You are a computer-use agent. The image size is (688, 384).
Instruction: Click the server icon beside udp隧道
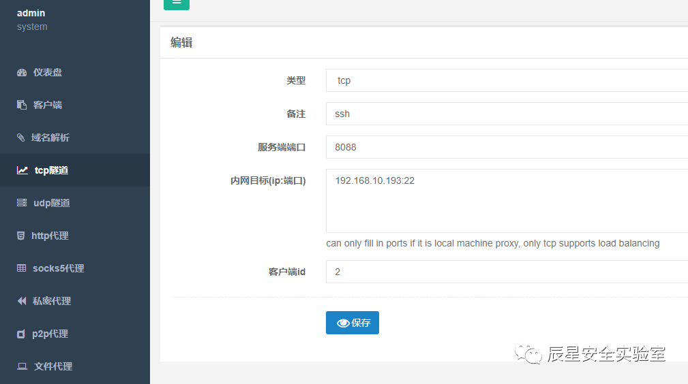click(22, 202)
